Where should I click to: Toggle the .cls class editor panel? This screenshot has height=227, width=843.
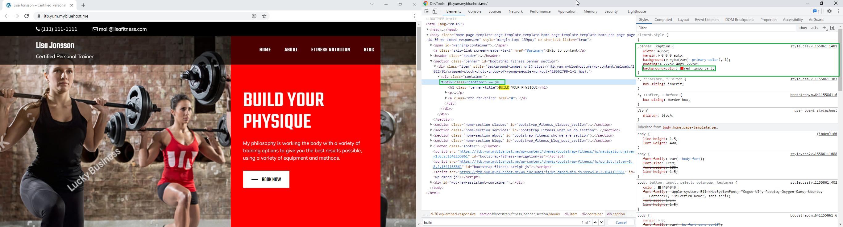pos(815,28)
